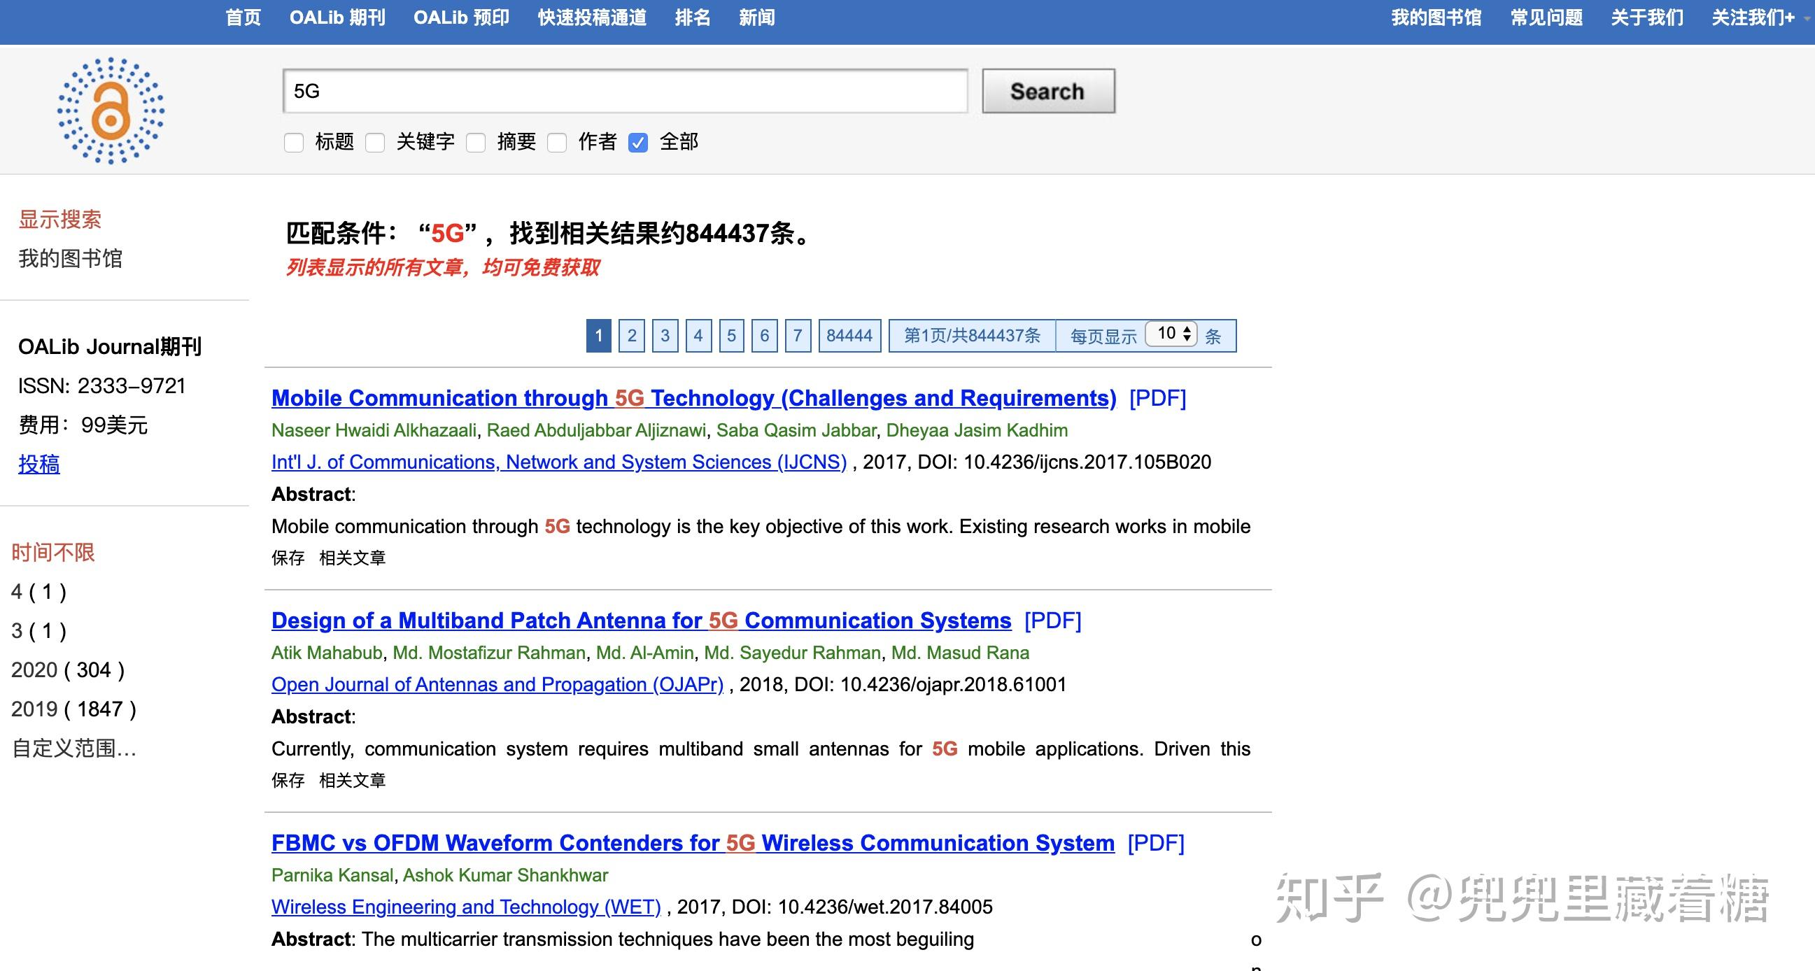Screen dimensions: 1815x971
Task: Click 第1页/共844437条 page indicator
Action: click(x=973, y=335)
